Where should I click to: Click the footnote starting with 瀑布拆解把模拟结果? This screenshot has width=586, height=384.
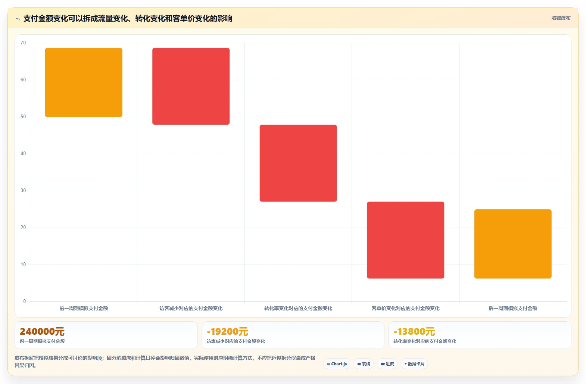[x=165, y=362]
